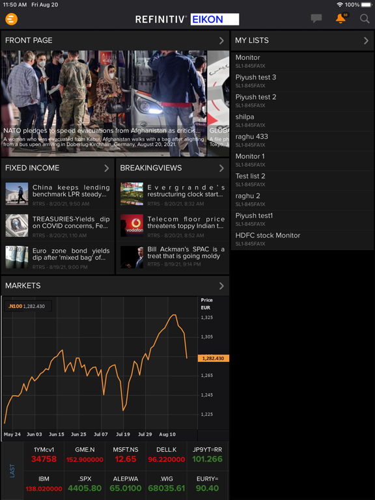Open the TREASURIES-Yields dip article

click(58, 226)
